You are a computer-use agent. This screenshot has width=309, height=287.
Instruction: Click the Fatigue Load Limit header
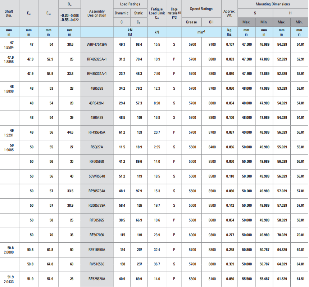[x=157, y=13]
